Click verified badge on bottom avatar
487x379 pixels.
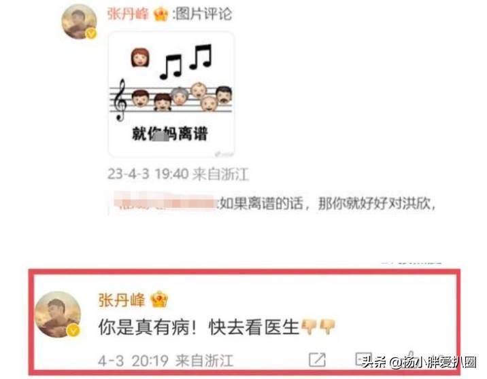(x=73, y=330)
